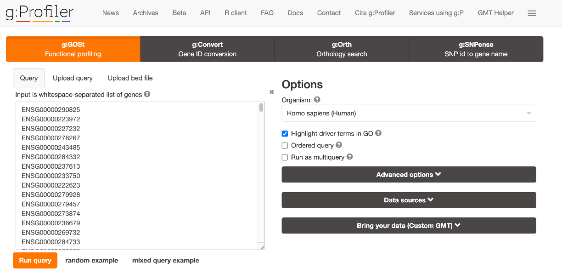Viewport: 562px width, 274px height.
Task: Click the Options heading
Action: click(302, 85)
